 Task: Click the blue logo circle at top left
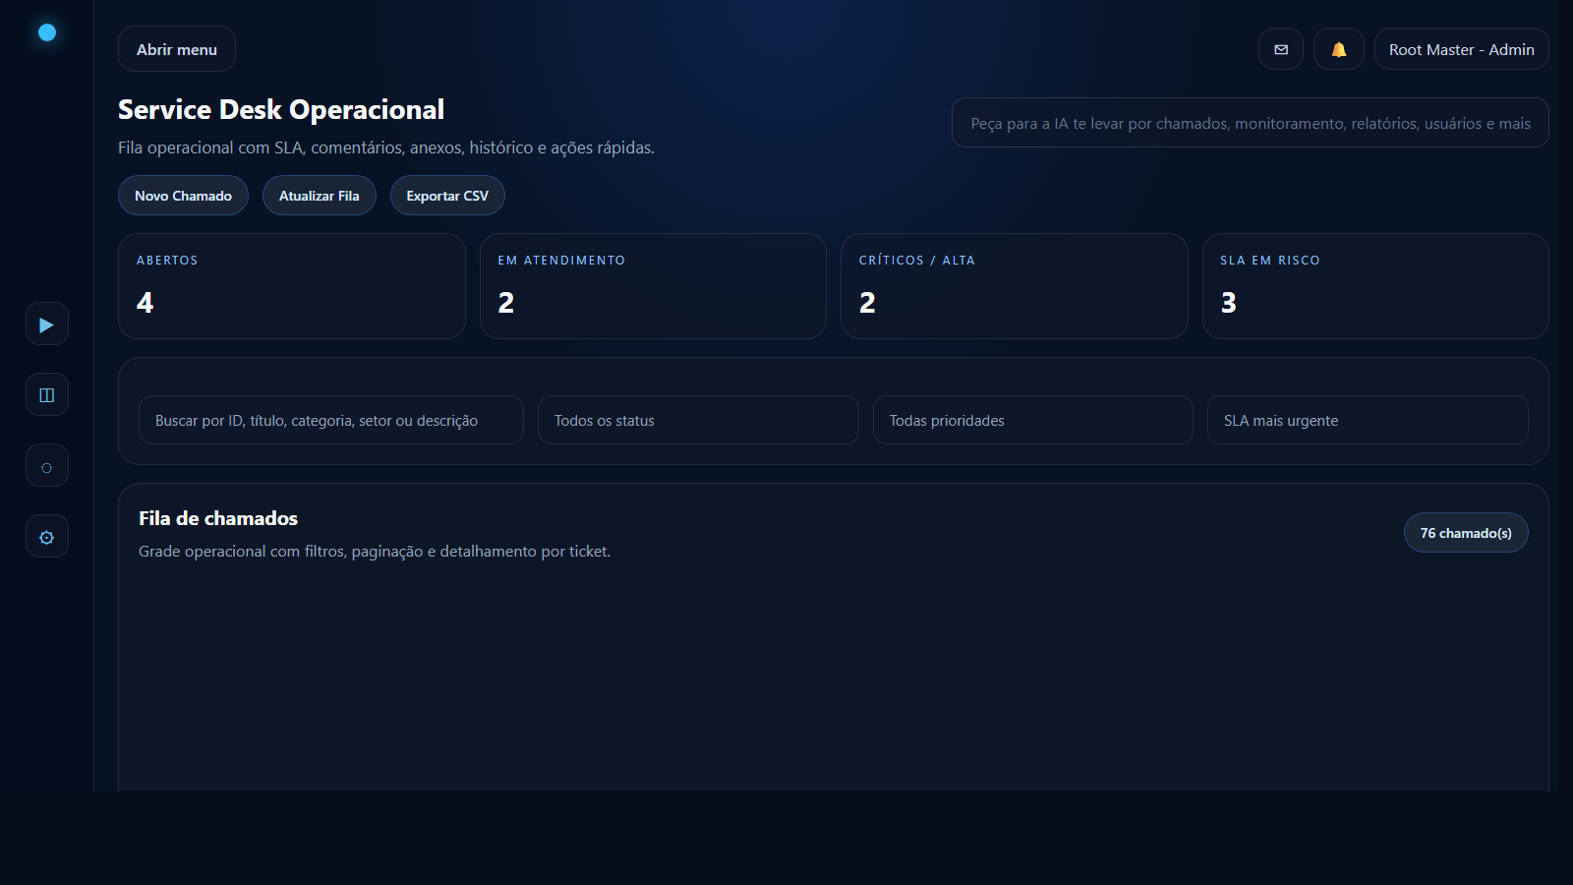tap(46, 31)
